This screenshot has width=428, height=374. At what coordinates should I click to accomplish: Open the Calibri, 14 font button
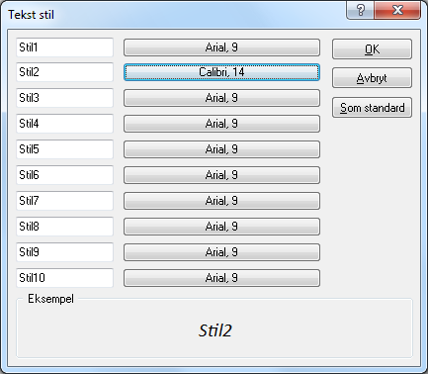pyautogui.click(x=221, y=72)
